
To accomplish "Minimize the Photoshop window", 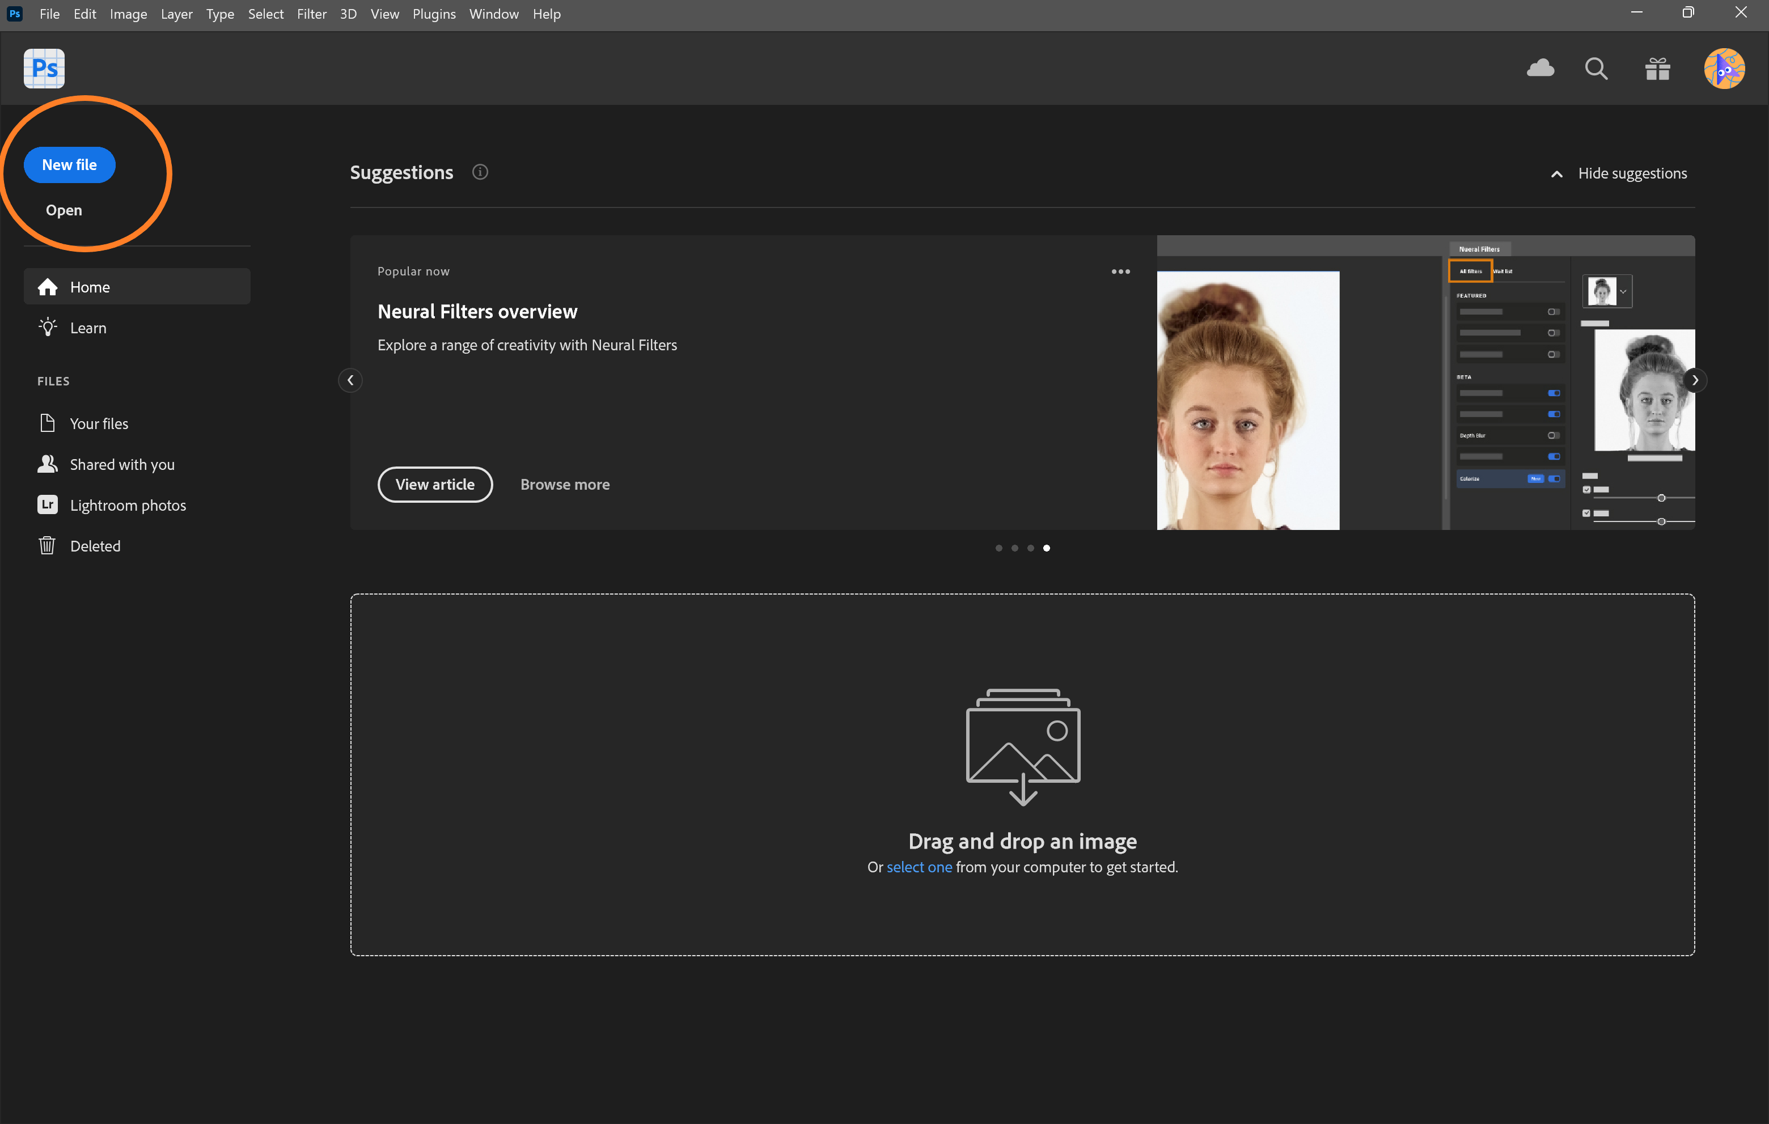I will [x=1636, y=12].
